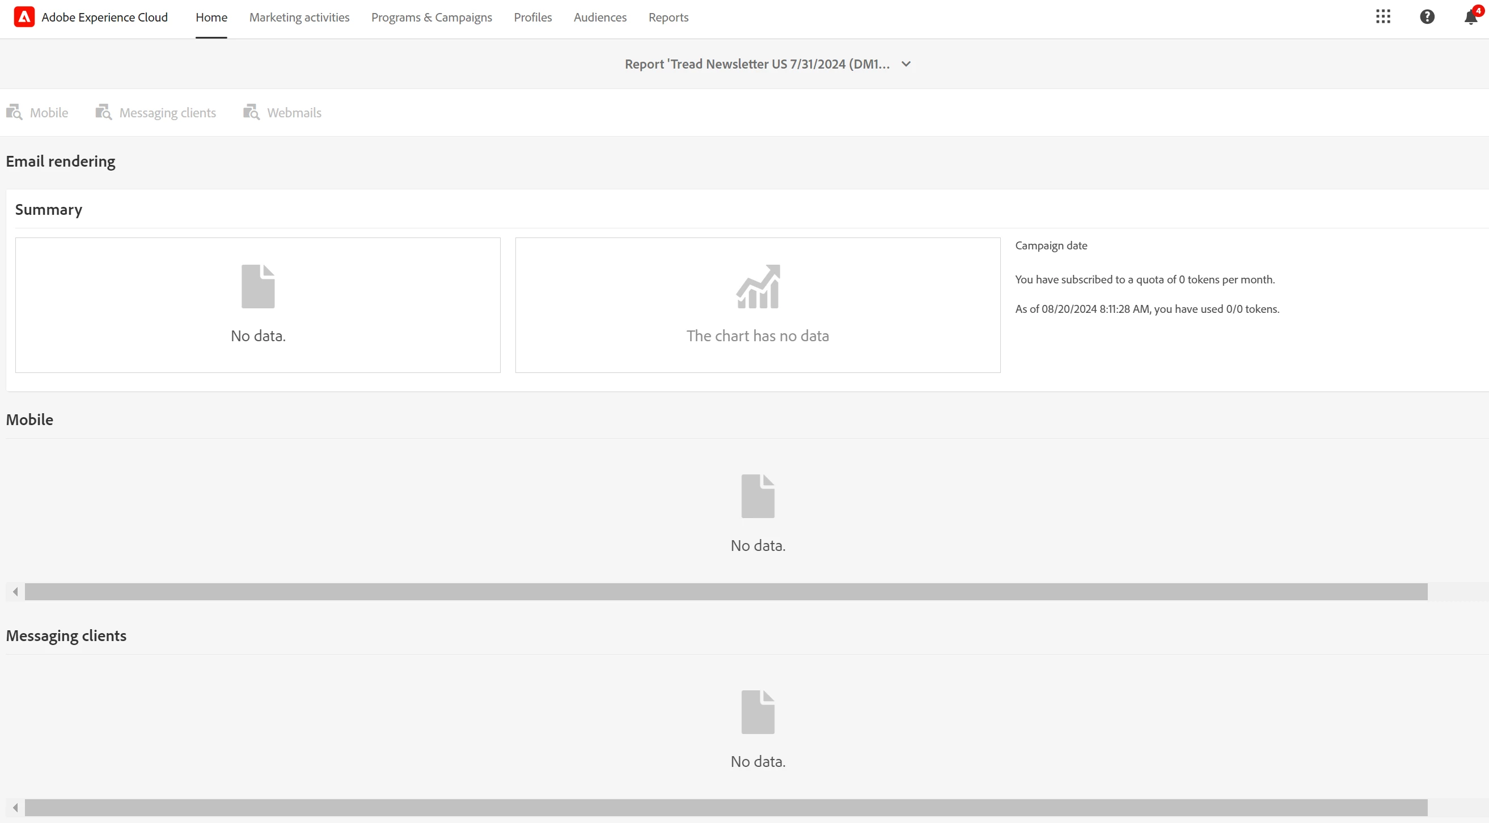Jump to Webmails section link
This screenshot has width=1489, height=823.
pyautogui.click(x=294, y=113)
